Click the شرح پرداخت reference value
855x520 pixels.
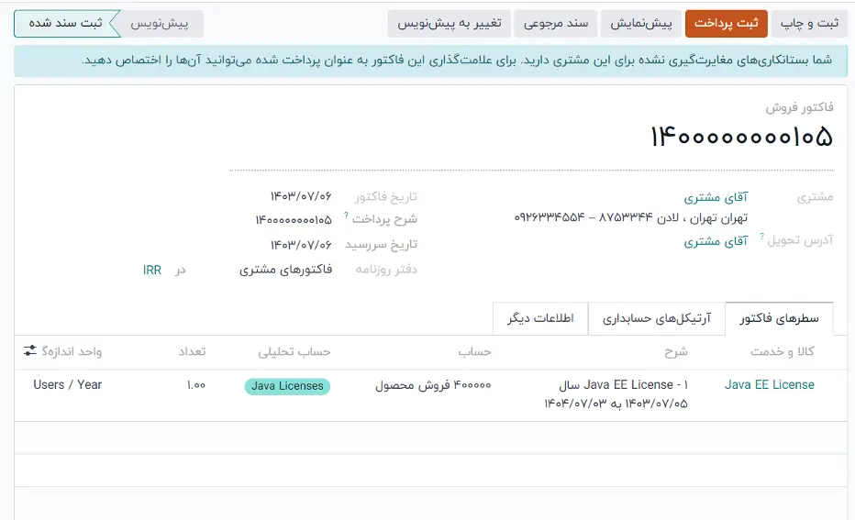[x=294, y=220]
